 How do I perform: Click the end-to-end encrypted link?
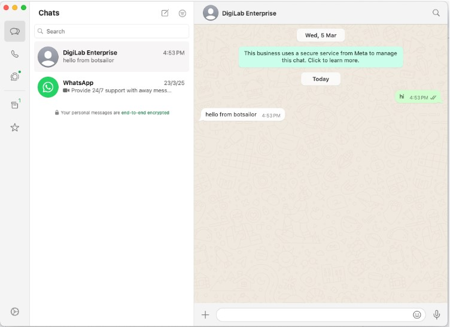tap(145, 113)
